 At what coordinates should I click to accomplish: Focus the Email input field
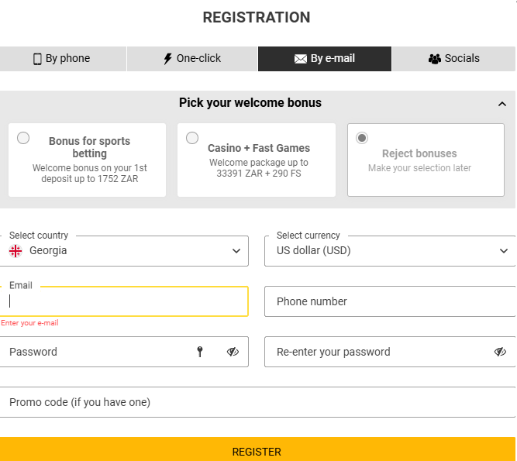point(124,301)
